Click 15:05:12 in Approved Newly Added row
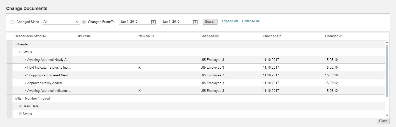Screen dimensions: 396x127 point(331,83)
